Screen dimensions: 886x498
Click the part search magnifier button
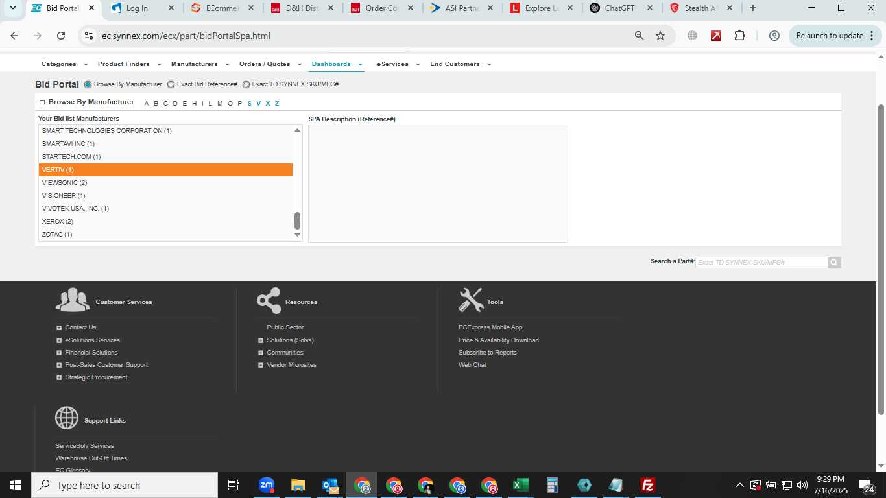tap(834, 263)
